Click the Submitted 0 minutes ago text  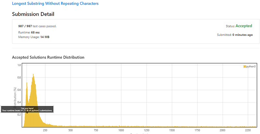pyautogui.click(x=235, y=35)
